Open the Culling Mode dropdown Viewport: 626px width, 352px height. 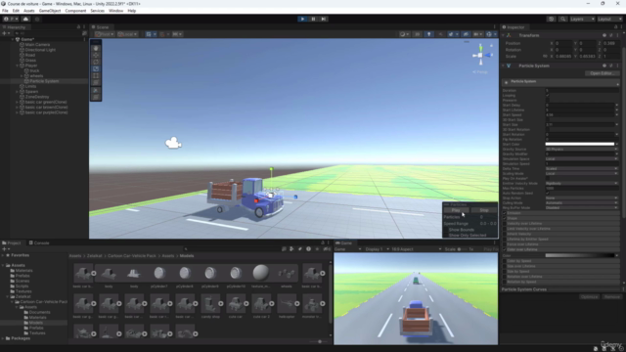tap(582, 202)
